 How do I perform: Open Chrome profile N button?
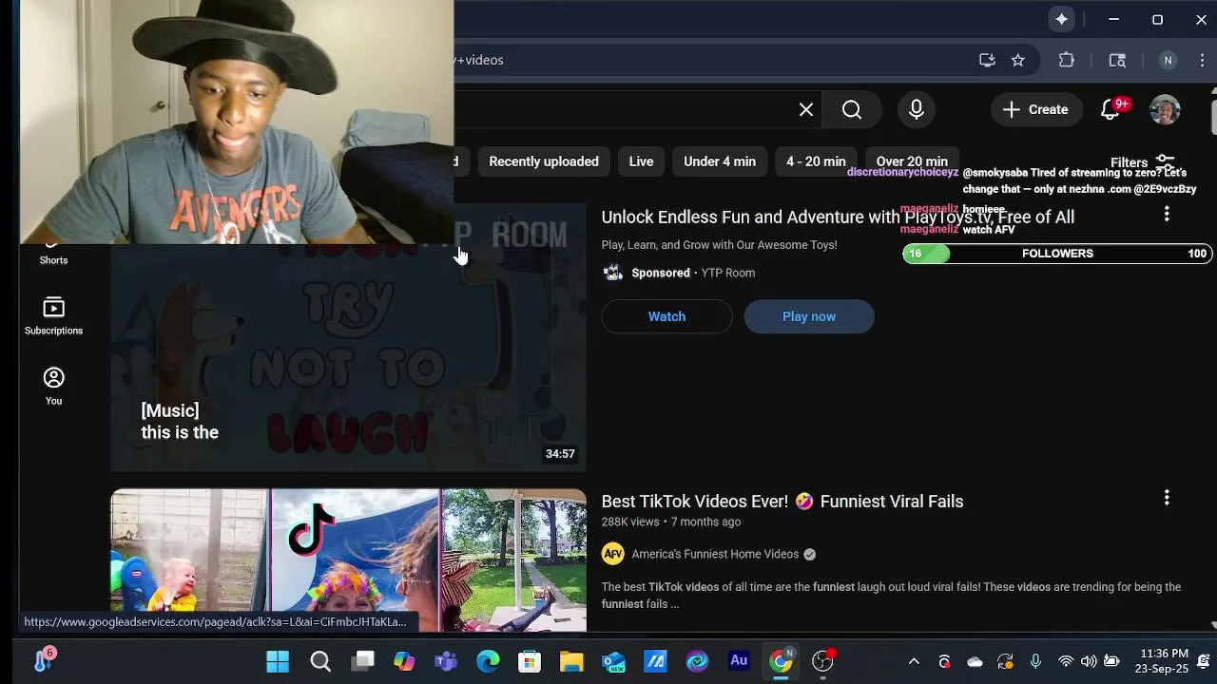click(1168, 60)
